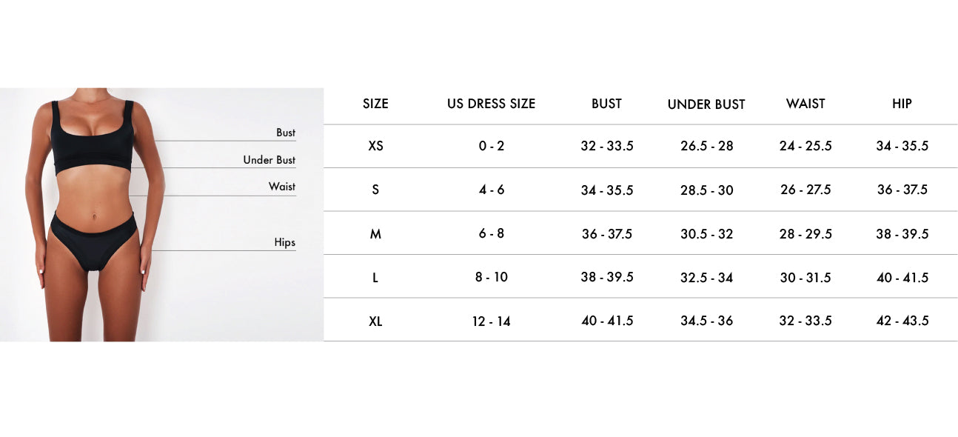Click the model photo in black bikini
Image resolution: width=958 pixels, height=437 pixels.
click(x=95, y=215)
